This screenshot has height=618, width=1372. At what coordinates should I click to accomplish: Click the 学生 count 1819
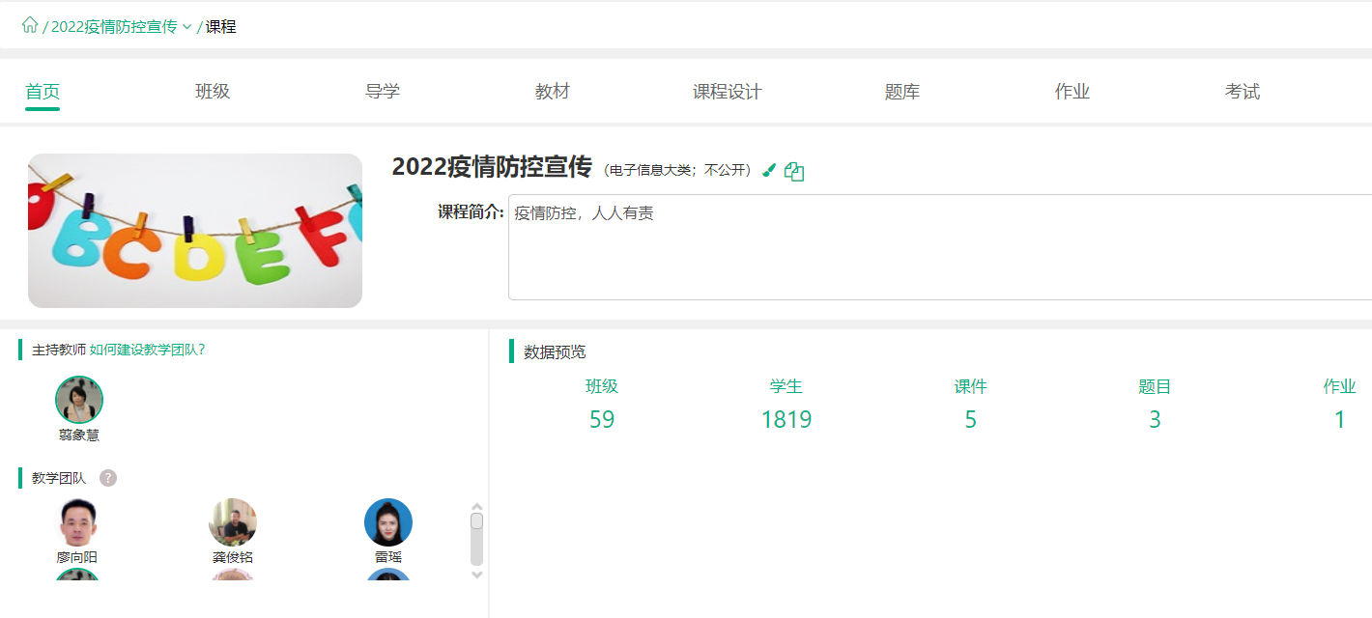point(786,420)
